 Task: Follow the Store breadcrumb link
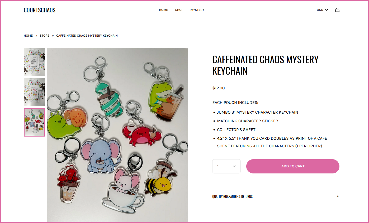coord(45,36)
